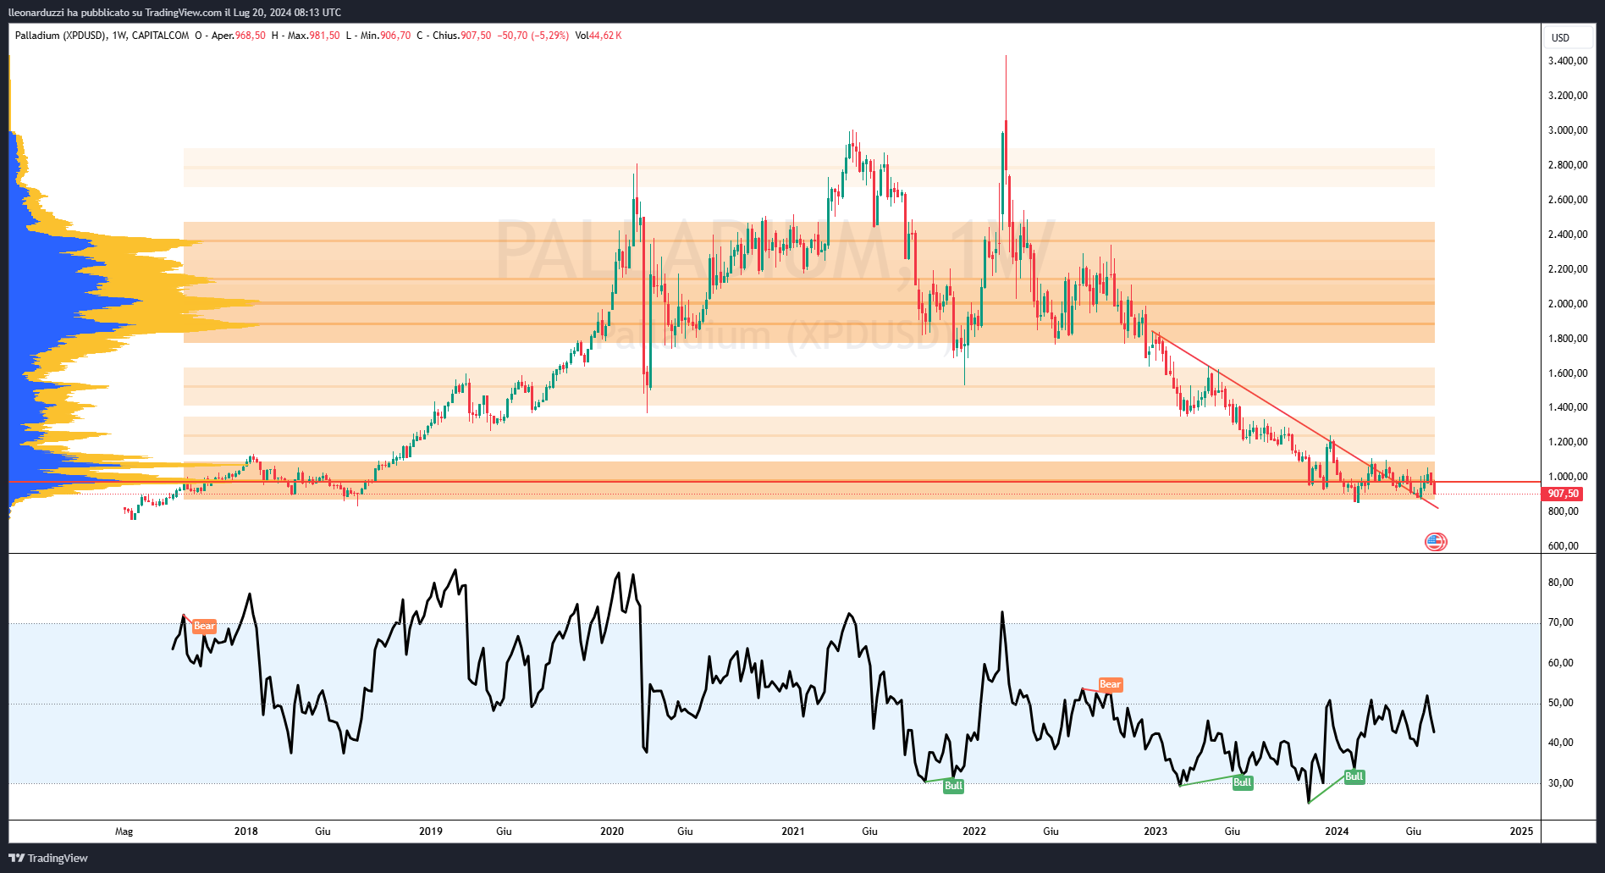
Task: Click the 3.000,00 price axis label
Action: click(x=1568, y=130)
